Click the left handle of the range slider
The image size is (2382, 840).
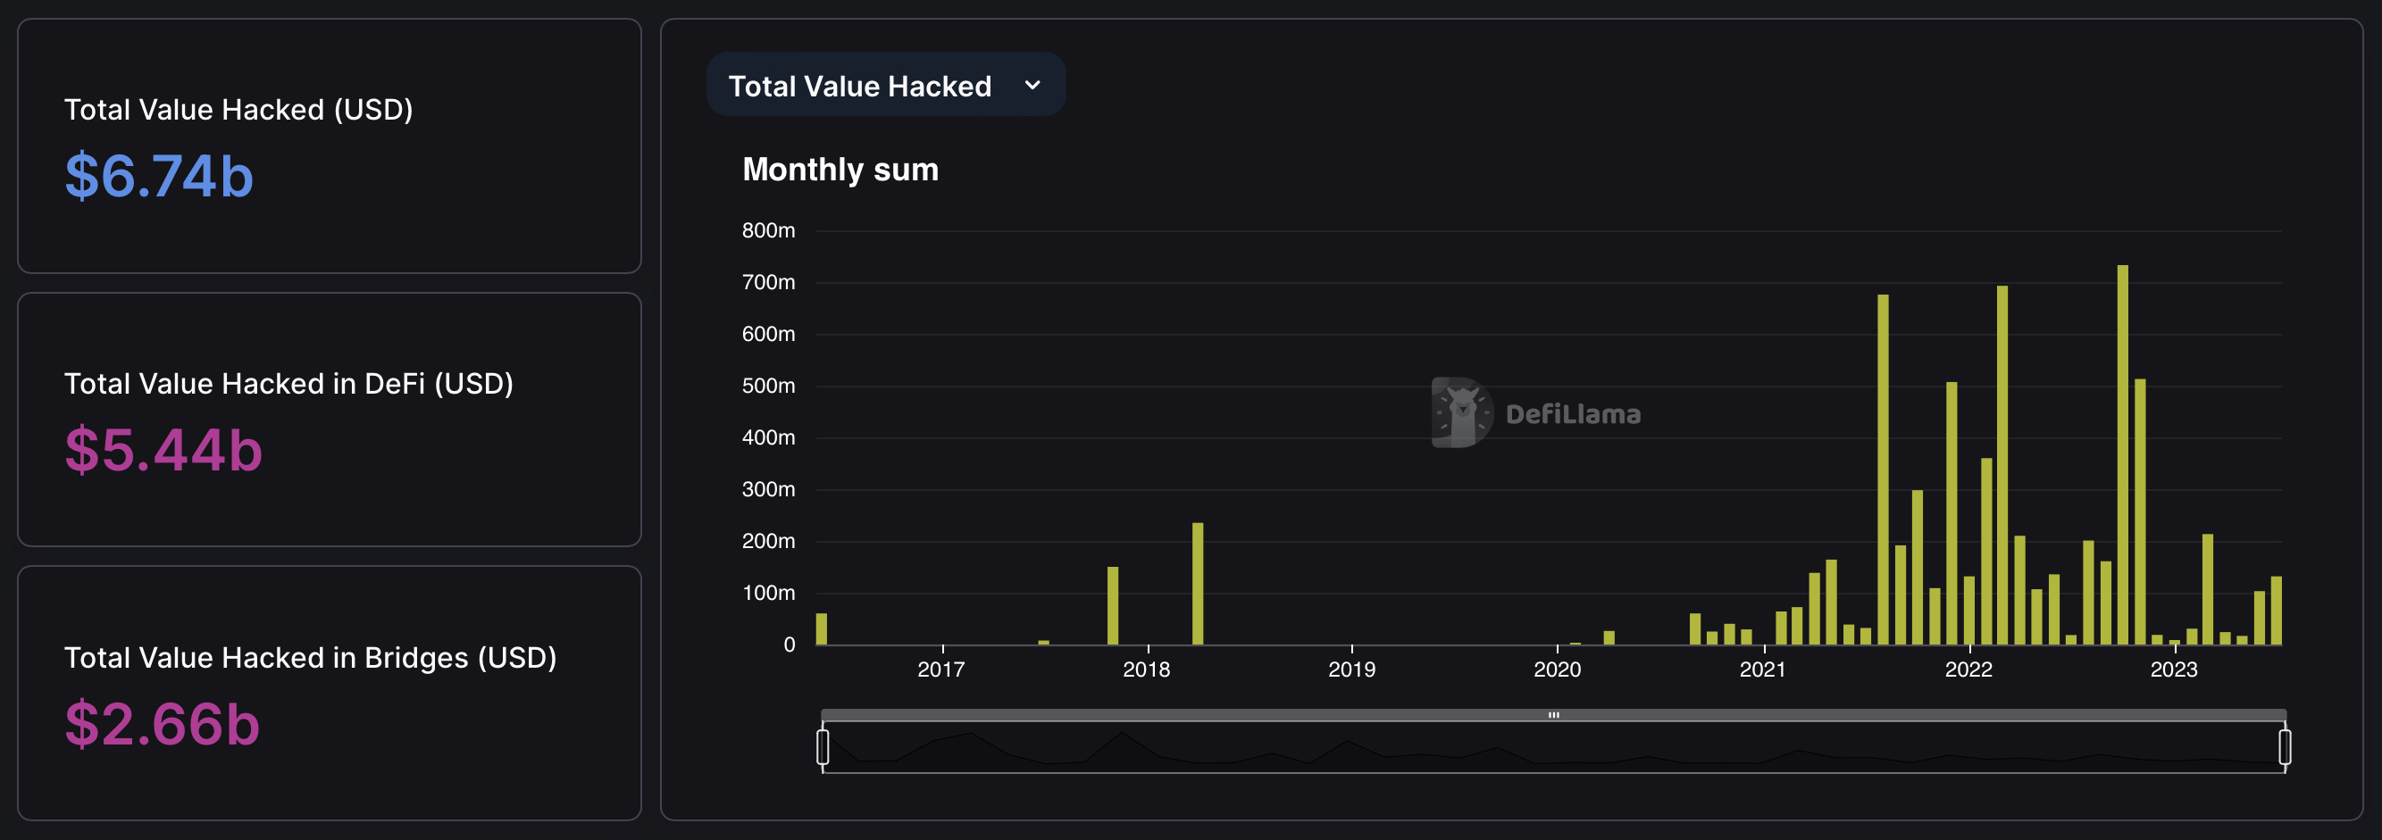point(823,746)
